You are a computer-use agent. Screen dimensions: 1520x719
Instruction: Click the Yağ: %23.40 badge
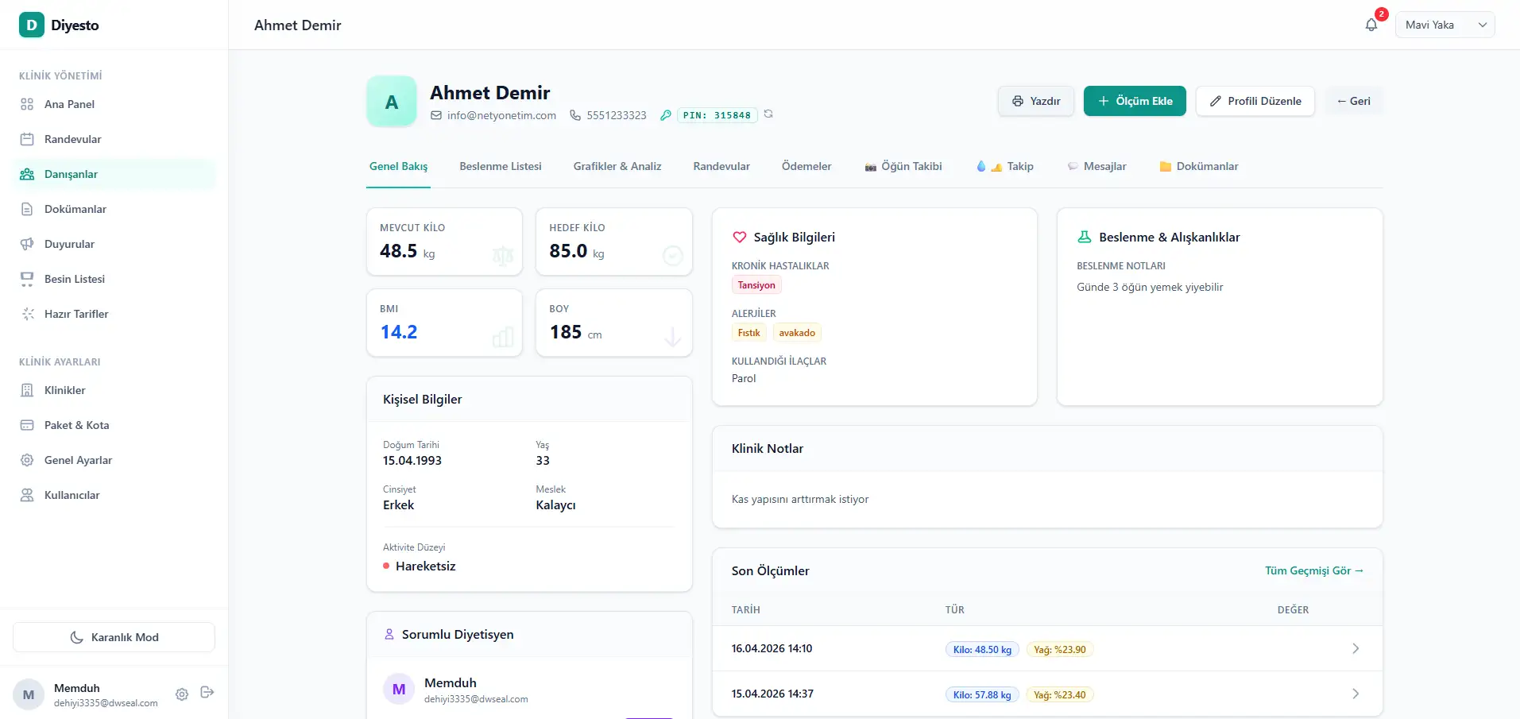pyautogui.click(x=1060, y=694)
